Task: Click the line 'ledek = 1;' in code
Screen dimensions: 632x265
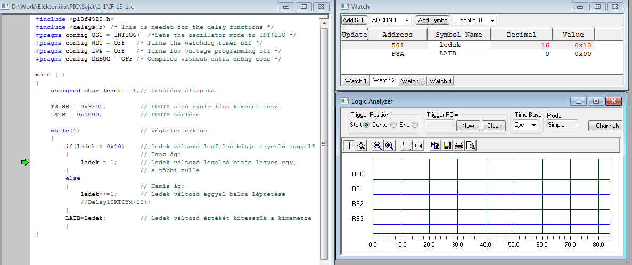Action: point(99,162)
